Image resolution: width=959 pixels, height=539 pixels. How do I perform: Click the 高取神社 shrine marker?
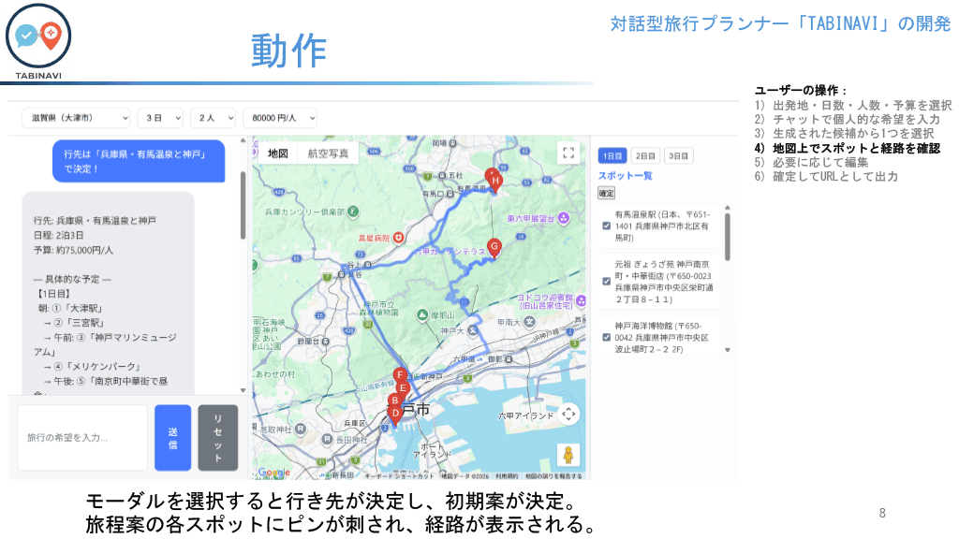pyautogui.click(x=301, y=429)
